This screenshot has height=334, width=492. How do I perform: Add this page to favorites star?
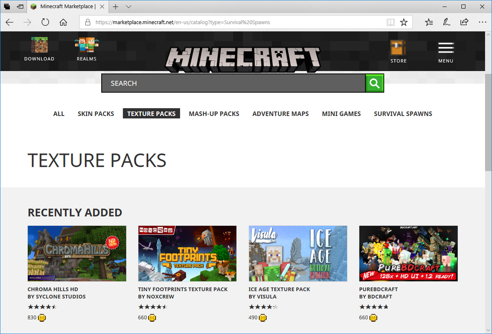click(x=404, y=22)
